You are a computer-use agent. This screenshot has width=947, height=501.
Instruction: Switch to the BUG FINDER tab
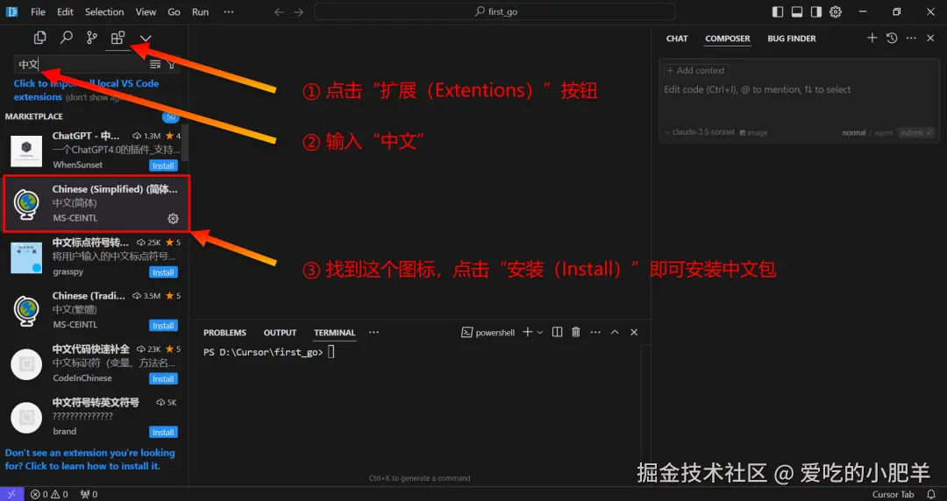point(792,38)
